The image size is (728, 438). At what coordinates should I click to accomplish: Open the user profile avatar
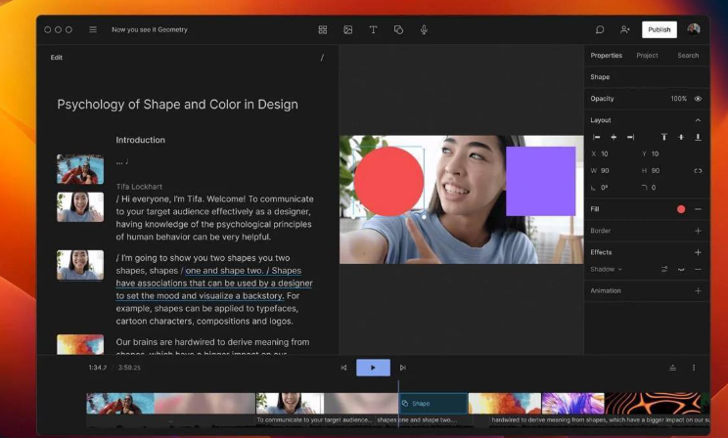click(x=694, y=29)
